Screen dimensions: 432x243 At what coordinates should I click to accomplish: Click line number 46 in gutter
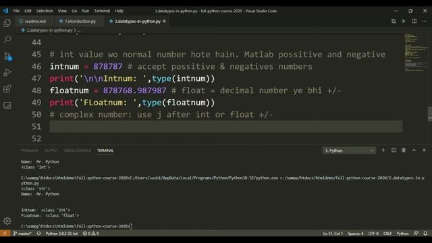click(x=36, y=66)
